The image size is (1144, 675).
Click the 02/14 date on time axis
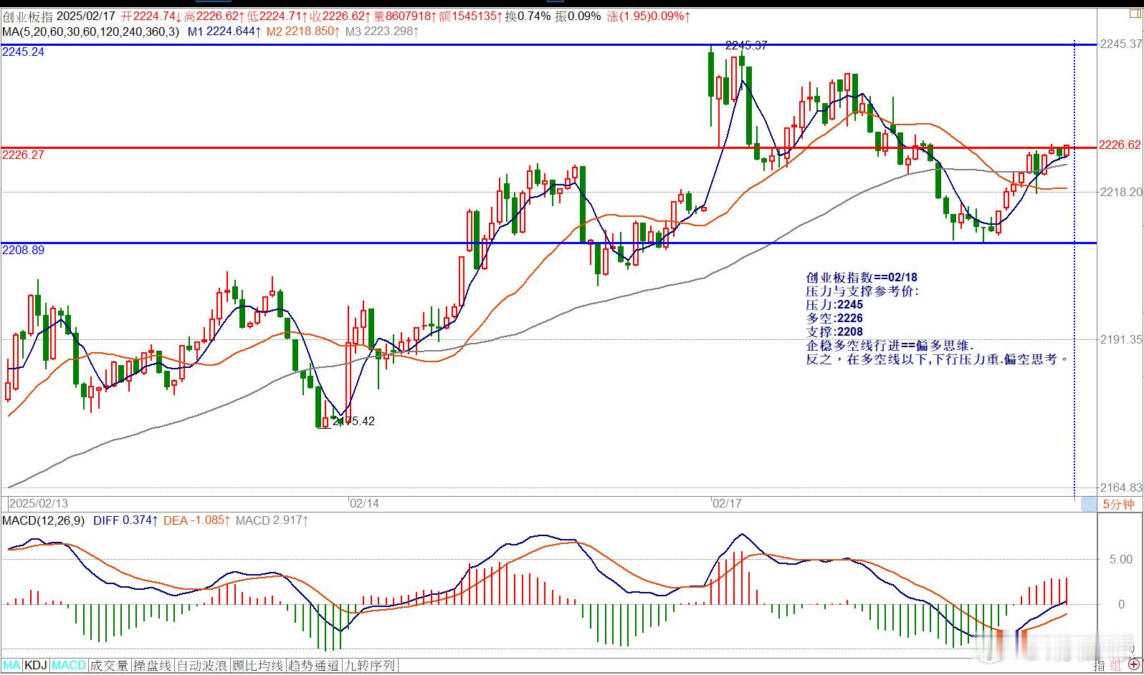coord(364,503)
